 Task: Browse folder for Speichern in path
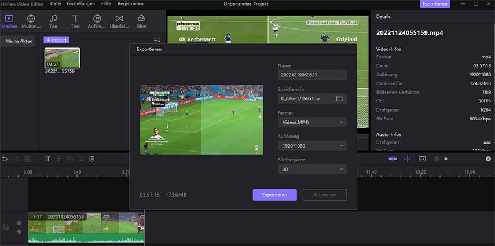click(339, 99)
